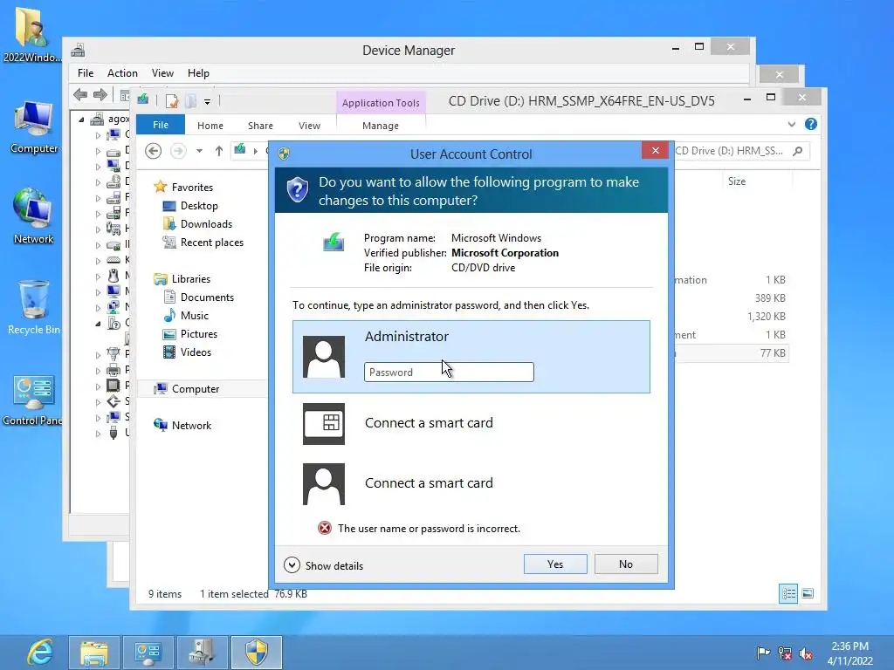
Task: Open Device Manager taskbar button
Action: [x=203, y=653]
